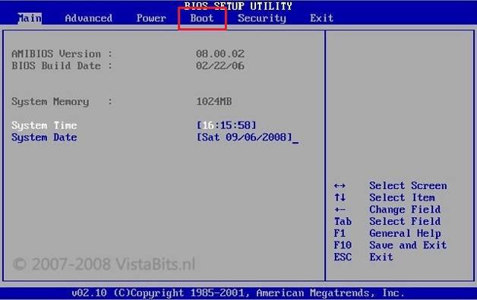Click the AMIBIOS Version label

point(62,54)
